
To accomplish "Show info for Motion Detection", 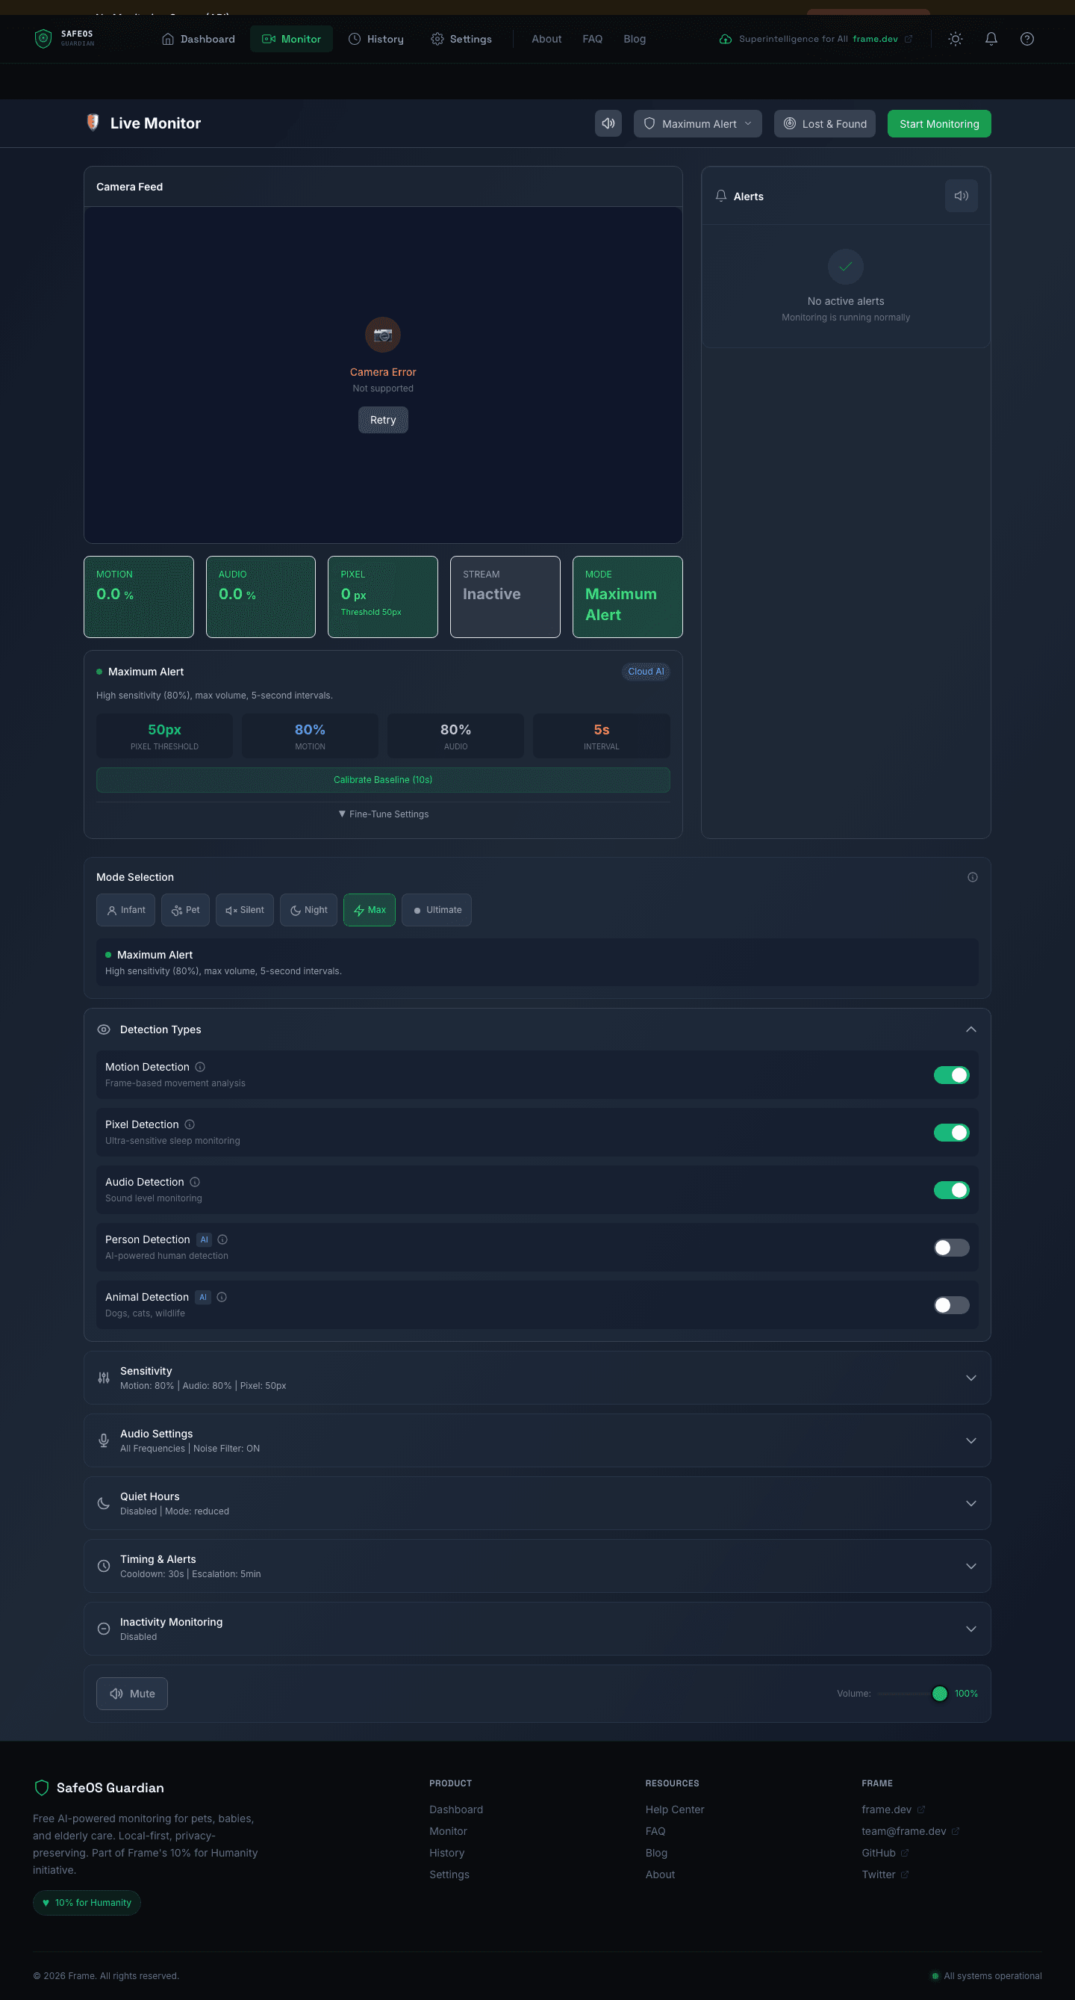I will 200,1067.
